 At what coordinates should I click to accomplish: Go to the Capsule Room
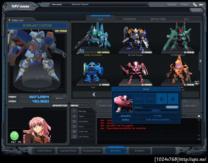[x=68, y=150]
